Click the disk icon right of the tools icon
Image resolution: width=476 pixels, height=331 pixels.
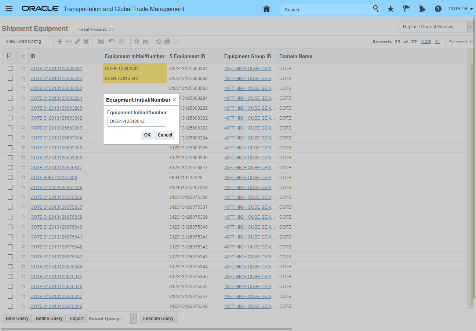pos(146,41)
